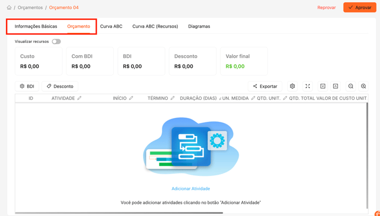Toggle Visualizar recursos switch
This screenshot has height=216, width=380.
tap(56, 42)
